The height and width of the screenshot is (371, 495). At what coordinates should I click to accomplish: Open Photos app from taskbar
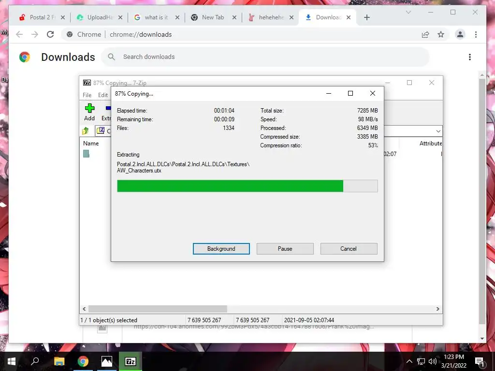click(107, 361)
